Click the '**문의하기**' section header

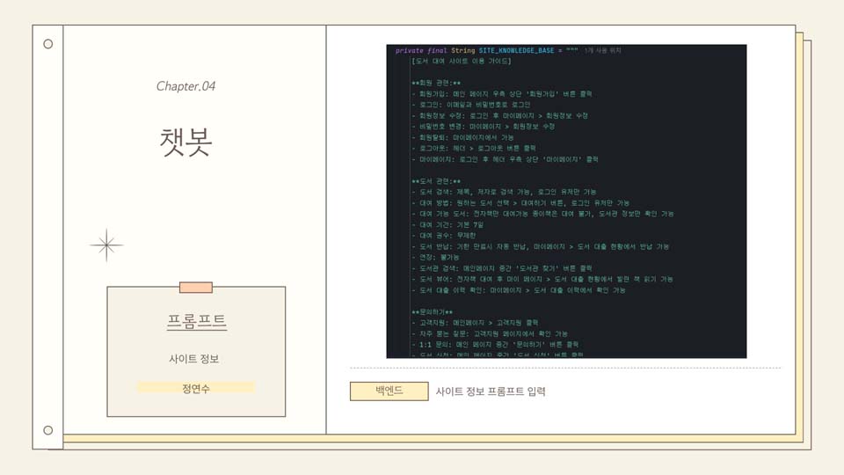coord(433,311)
